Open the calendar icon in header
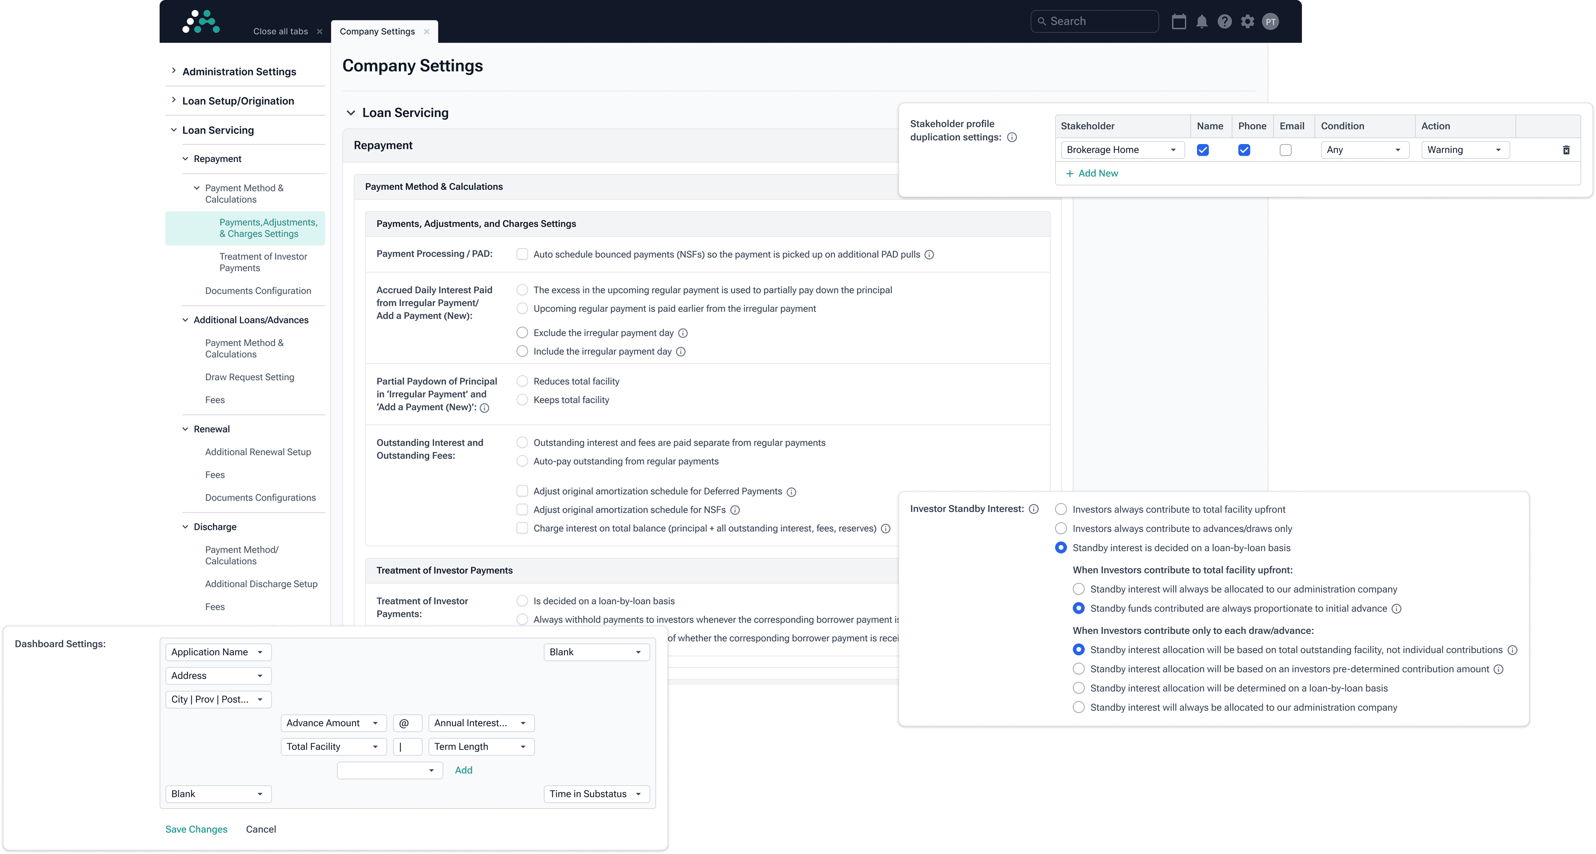Image resolution: width=1596 pixels, height=854 pixels. pos(1179,22)
